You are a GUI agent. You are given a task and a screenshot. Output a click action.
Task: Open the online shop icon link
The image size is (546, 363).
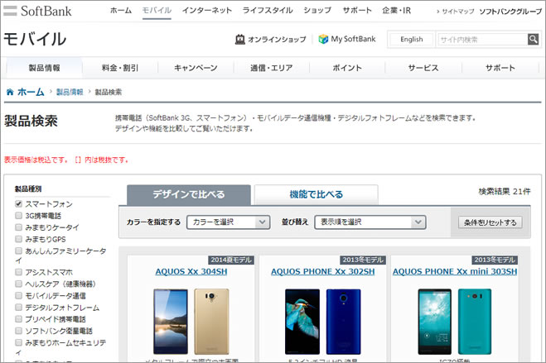coord(240,39)
